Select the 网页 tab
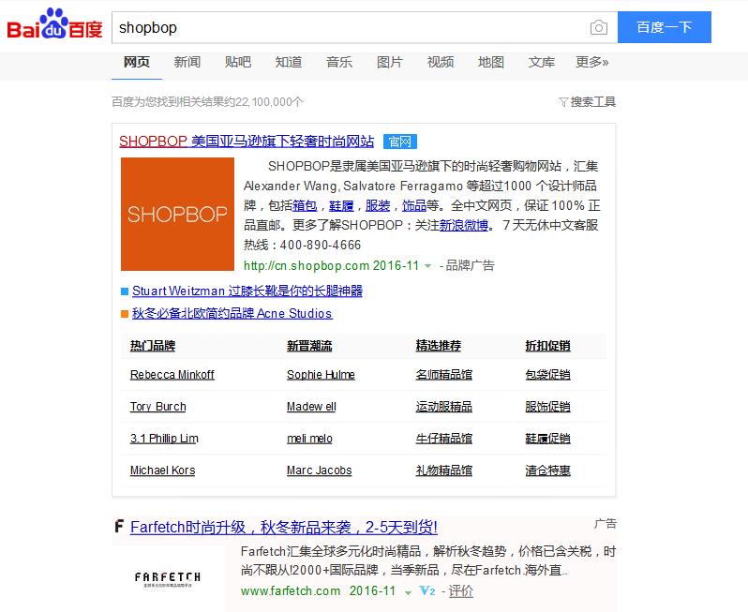 pyautogui.click(x=137, y=62)
